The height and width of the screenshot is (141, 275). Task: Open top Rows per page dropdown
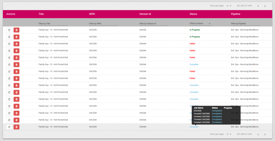229,6
